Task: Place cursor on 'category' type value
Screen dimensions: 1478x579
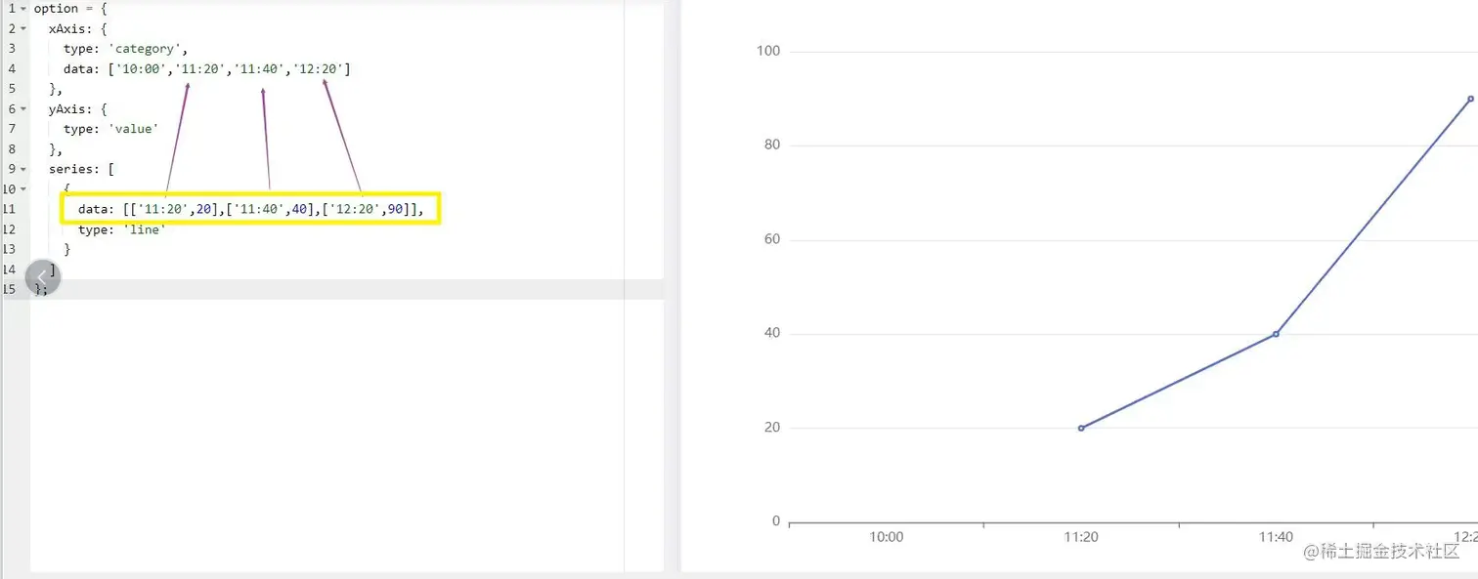Action: pyautogui.click(x=147, y=49)
